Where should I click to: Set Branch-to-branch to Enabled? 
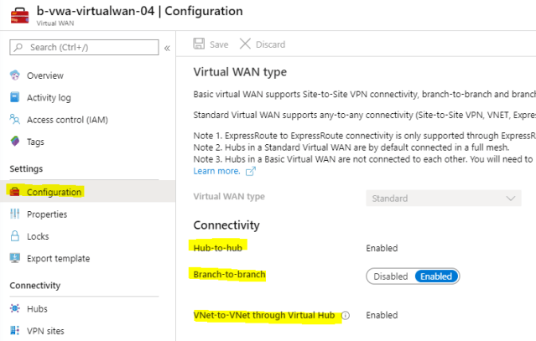coord(435,276)
